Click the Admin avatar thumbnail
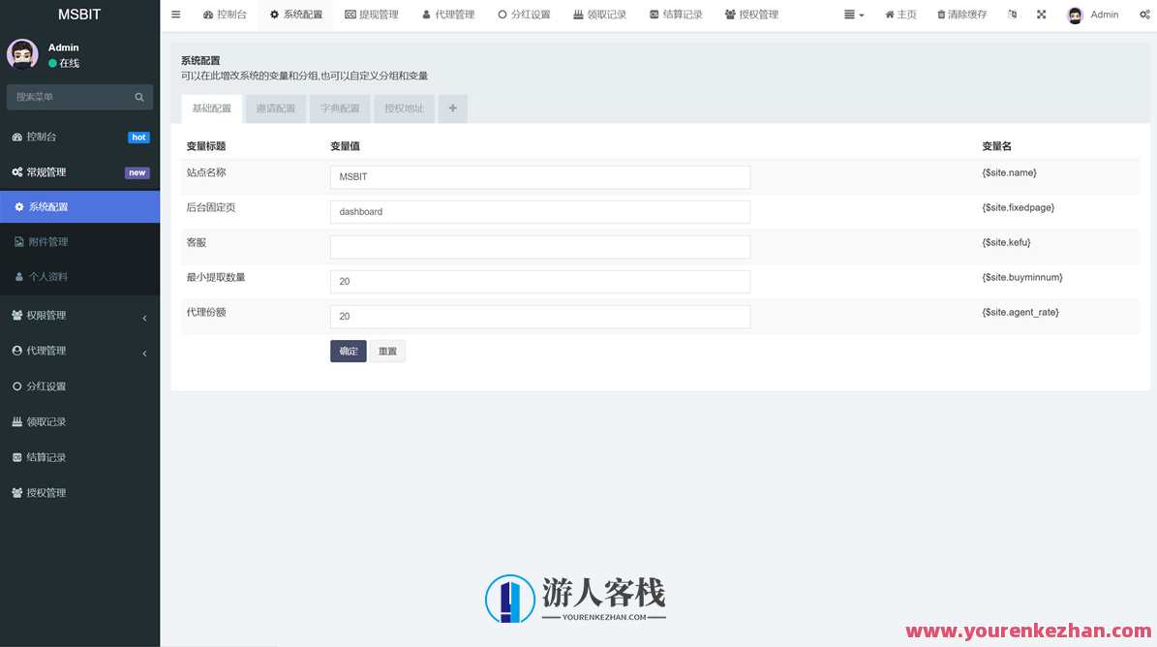 pyautogui.click(x=1073, y=14)
